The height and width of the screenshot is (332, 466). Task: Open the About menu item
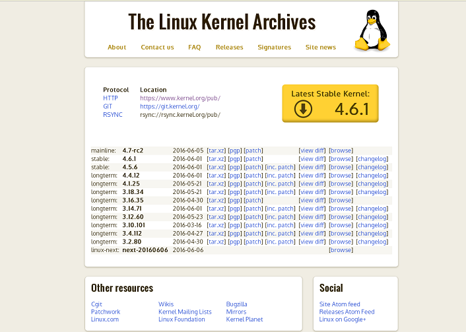point(117,48)
